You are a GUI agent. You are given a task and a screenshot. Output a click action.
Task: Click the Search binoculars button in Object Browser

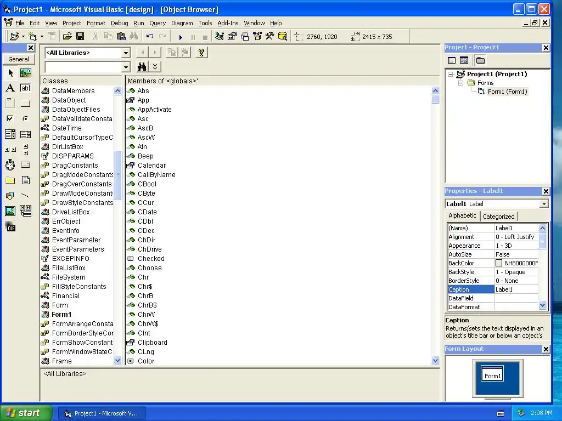coord(142,67)
